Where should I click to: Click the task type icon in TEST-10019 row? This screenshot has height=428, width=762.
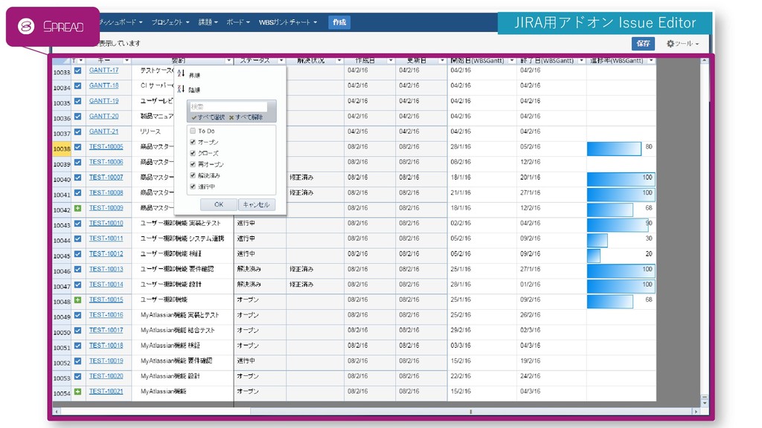pos(77,361)
